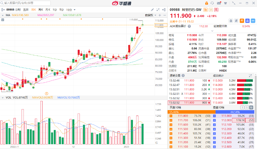Remove stock with light-blue minus button
Viewport: 257px width, 149px height.
(x=253, y=21)
